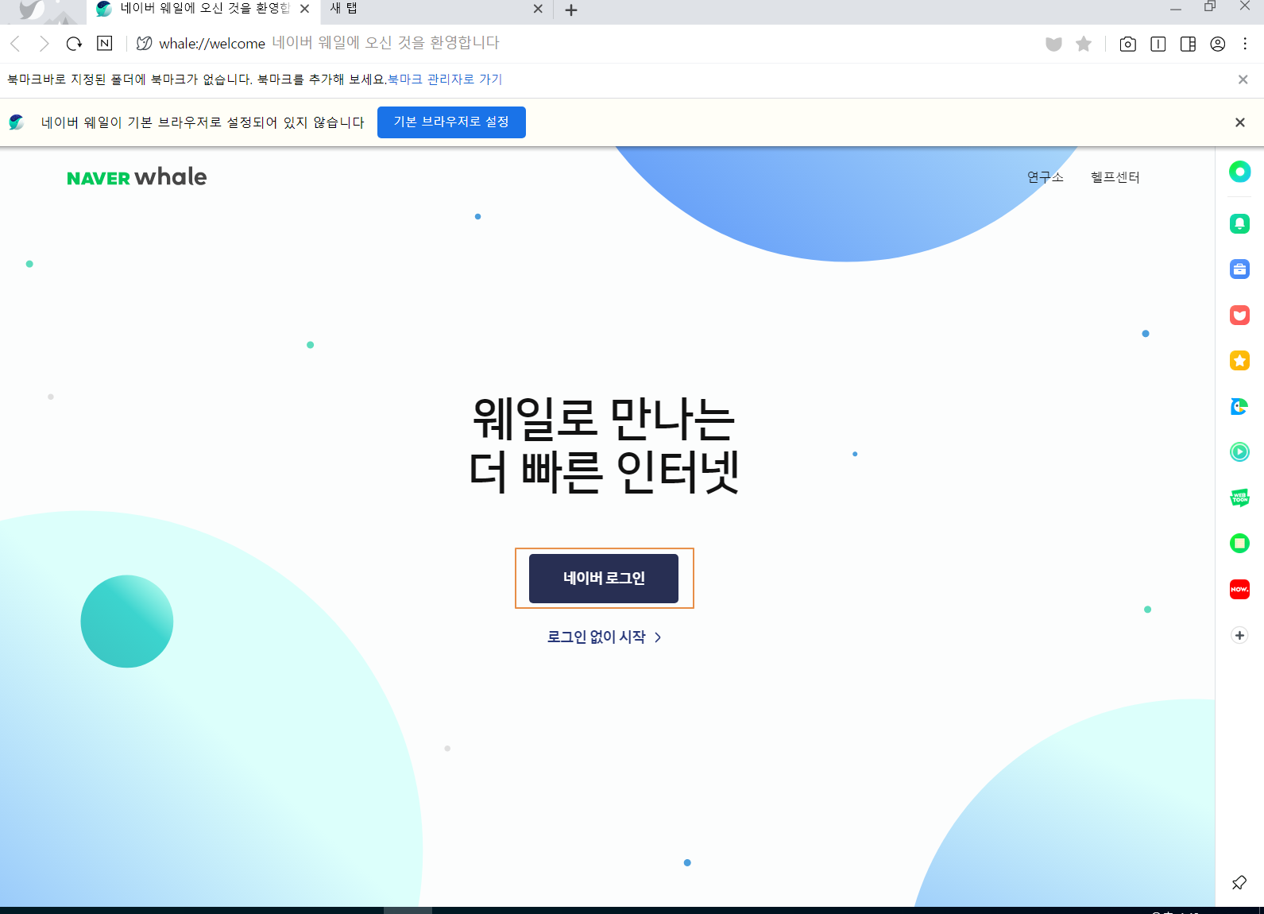Open the green play media sidebar icon
Screen dimensions: 1264x914
click(x=1239, y=452)
